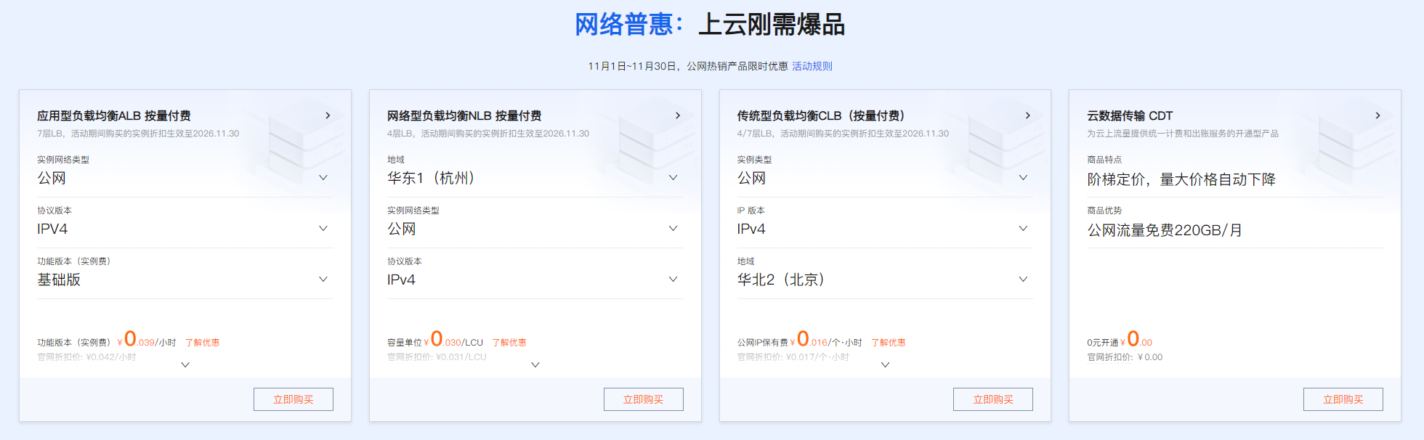1424x440 pixels.
Task: Open 了解优惠 link on CLB card
Action: 888,343
